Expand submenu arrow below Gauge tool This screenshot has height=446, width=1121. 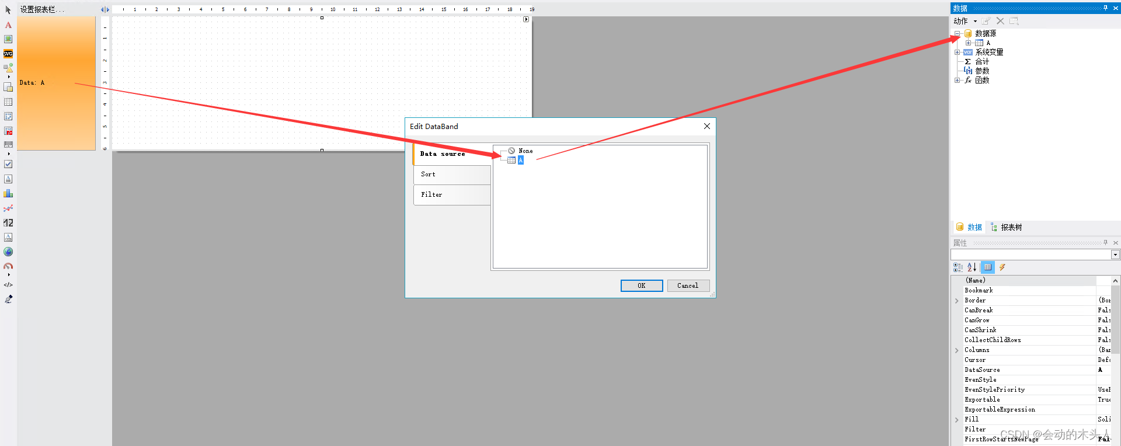tap(9, 274)
